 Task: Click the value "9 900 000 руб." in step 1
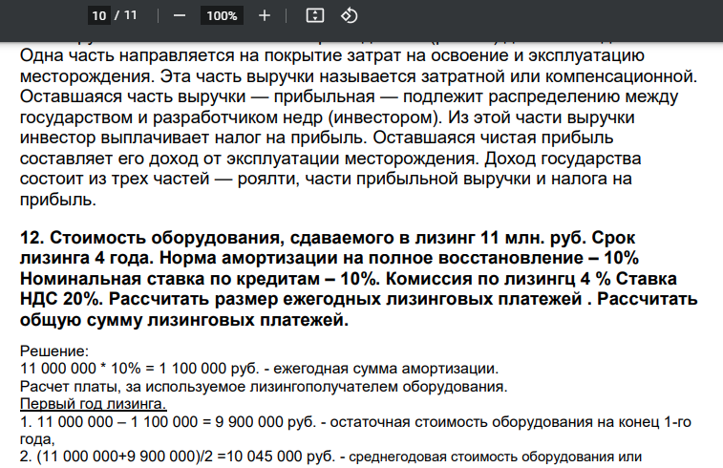click(266, 422)
